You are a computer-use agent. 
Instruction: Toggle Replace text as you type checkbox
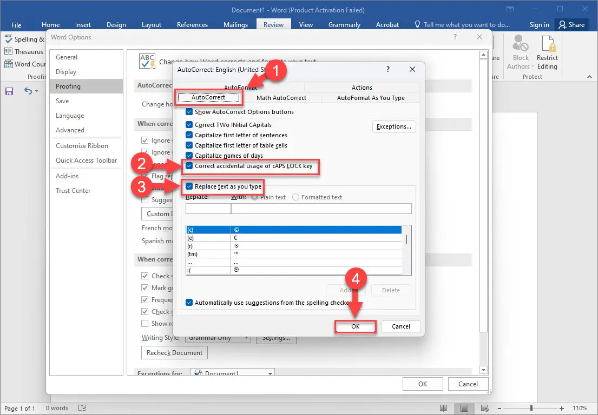click(189, 186)
